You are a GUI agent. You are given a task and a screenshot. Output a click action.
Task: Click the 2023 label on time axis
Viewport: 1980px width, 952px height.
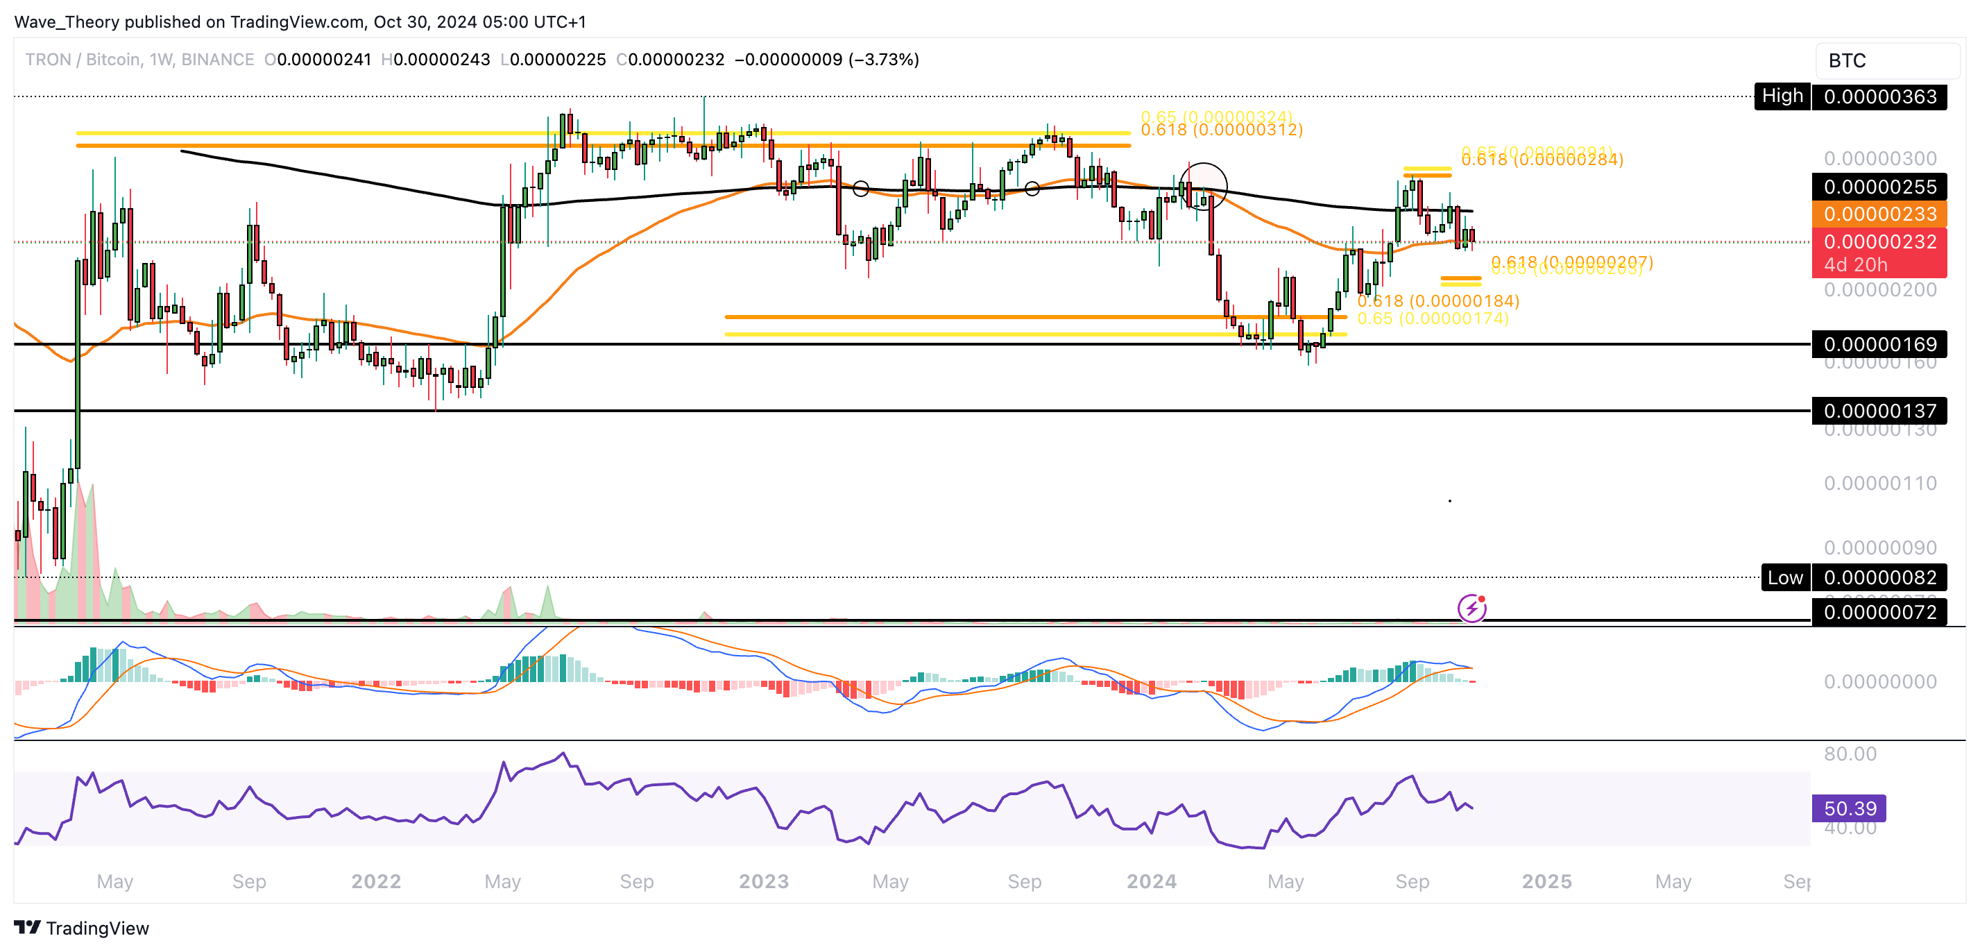point(763,881)
